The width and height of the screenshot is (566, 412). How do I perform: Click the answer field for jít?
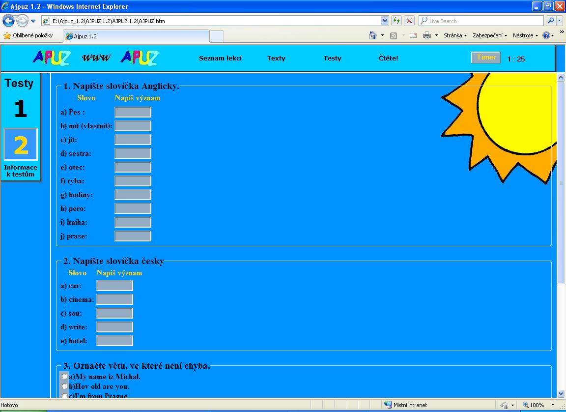[x=133, y=139]
